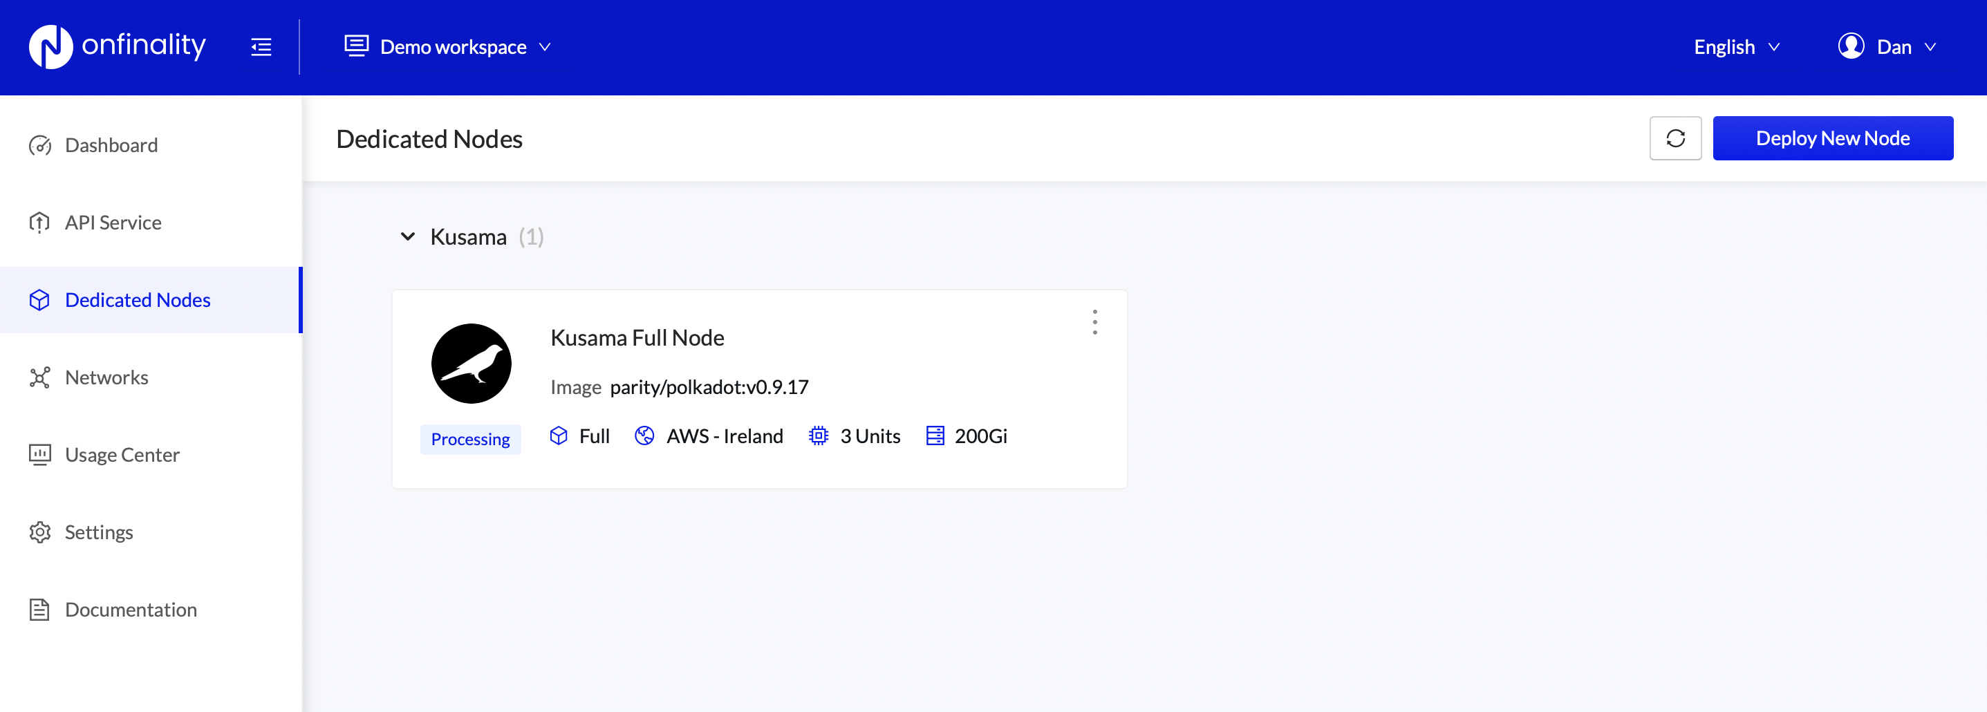Collapse the Kusama network group
1987x712 pixels.
[x=408, y=237]
